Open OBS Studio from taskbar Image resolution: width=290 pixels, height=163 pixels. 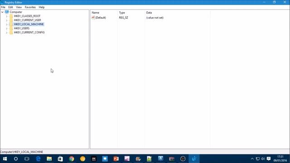tap(183, 159)
